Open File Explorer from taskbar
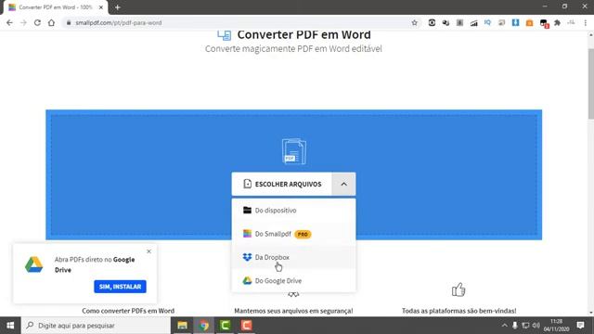 point(182,326)
